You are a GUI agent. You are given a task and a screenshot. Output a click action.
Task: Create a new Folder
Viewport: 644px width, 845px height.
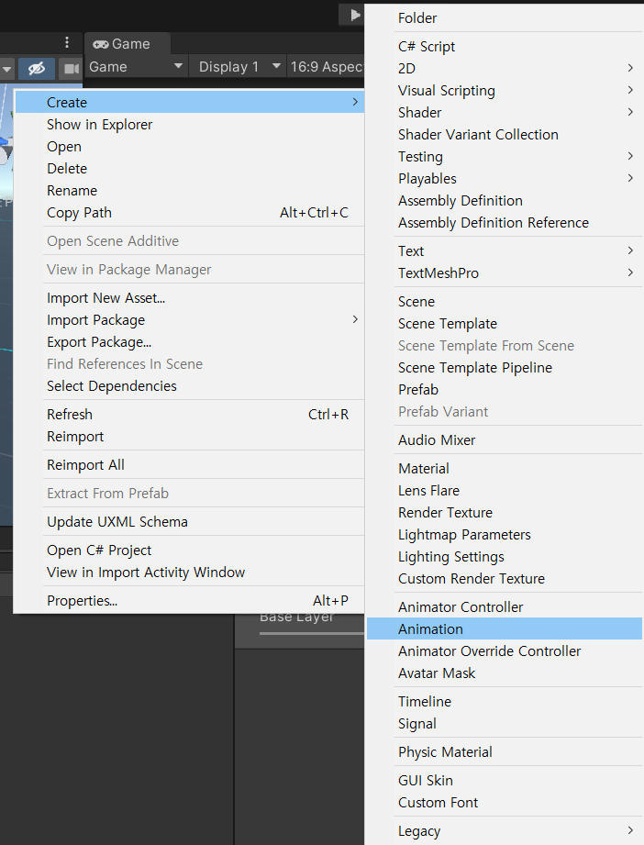(x=505, y=18)
